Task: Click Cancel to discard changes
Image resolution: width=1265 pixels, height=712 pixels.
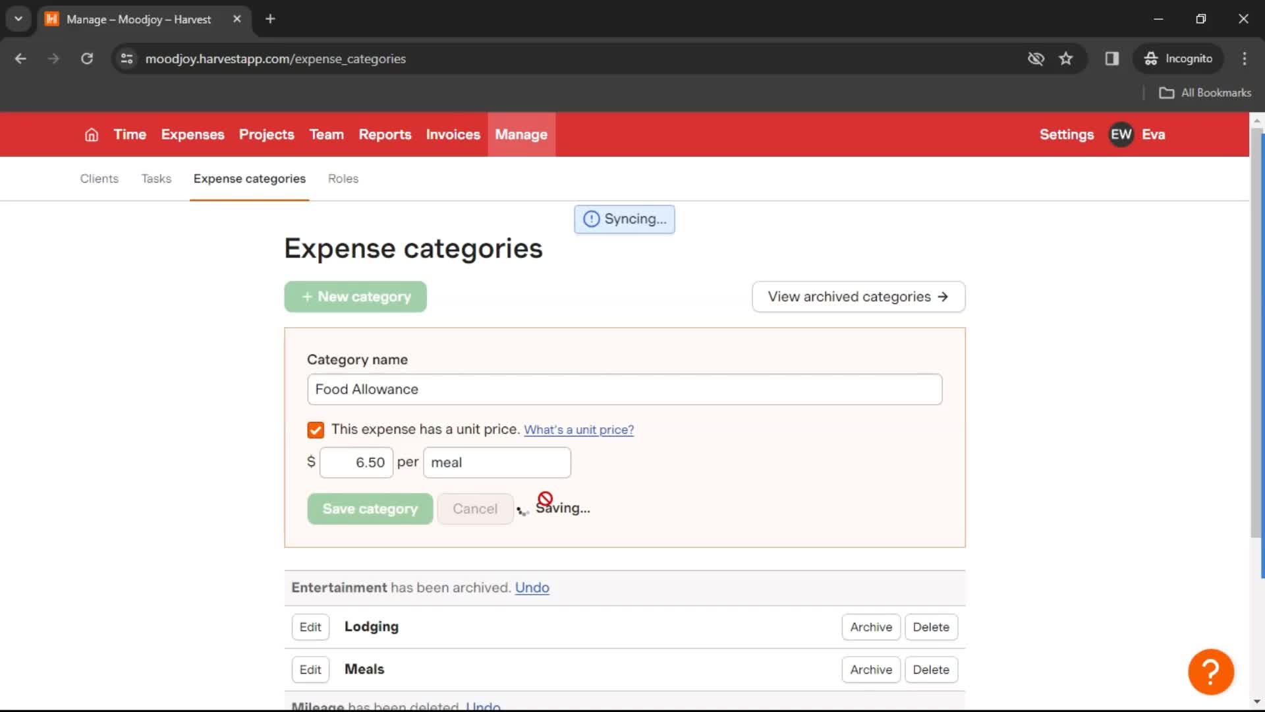Action: pyautogui.click(x=475, y=508)
